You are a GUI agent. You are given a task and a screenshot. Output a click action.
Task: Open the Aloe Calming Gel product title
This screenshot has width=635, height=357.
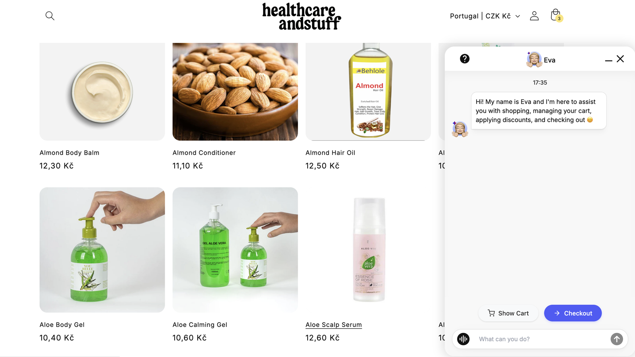tap(200, 325)
